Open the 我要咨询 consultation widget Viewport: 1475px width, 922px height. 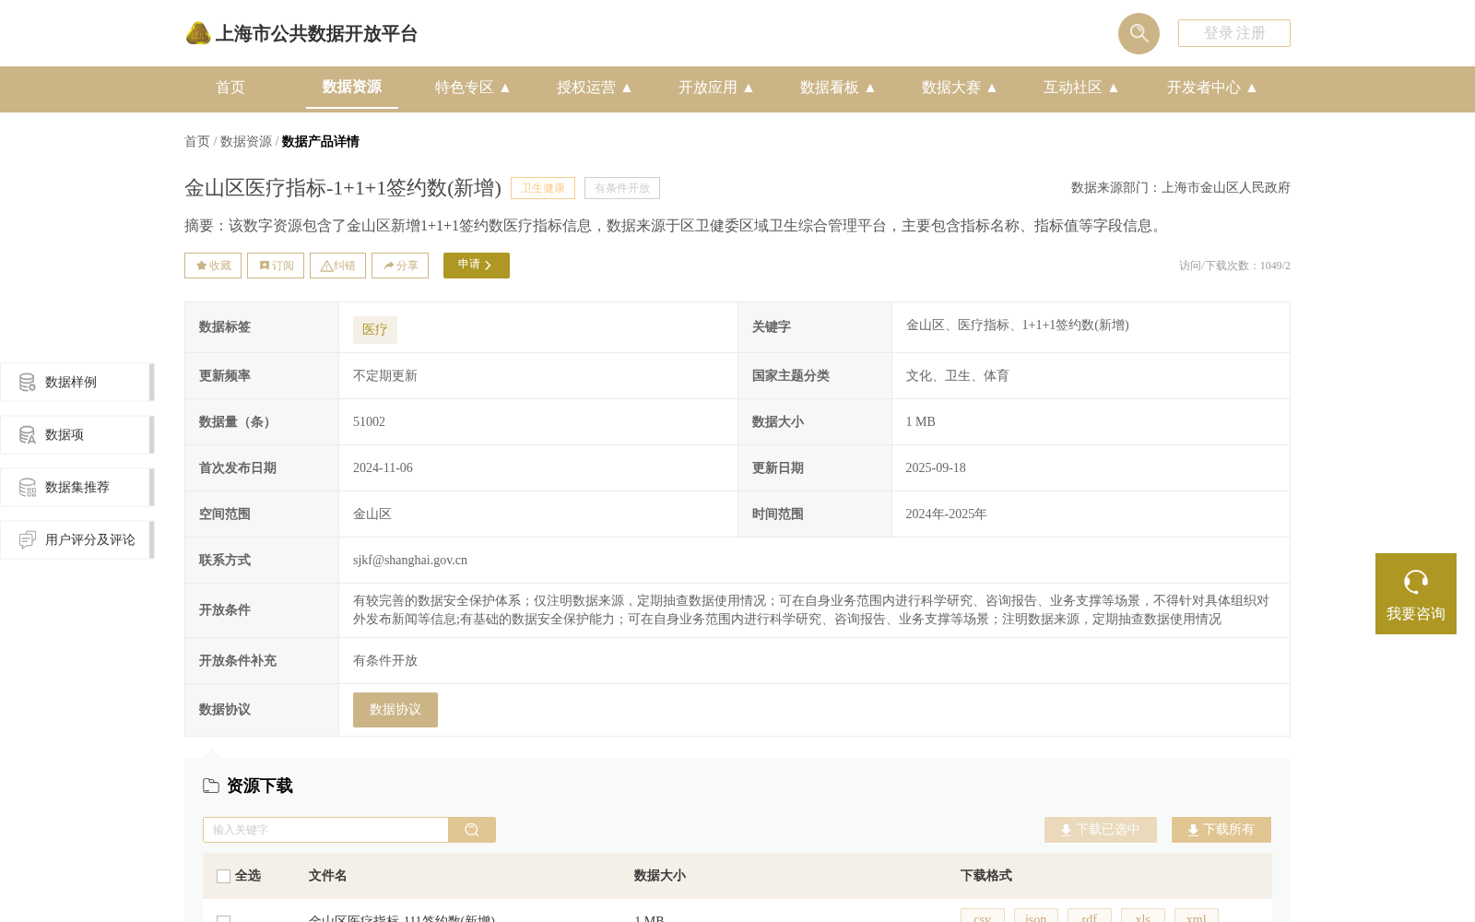click(x=1416, y=594)
